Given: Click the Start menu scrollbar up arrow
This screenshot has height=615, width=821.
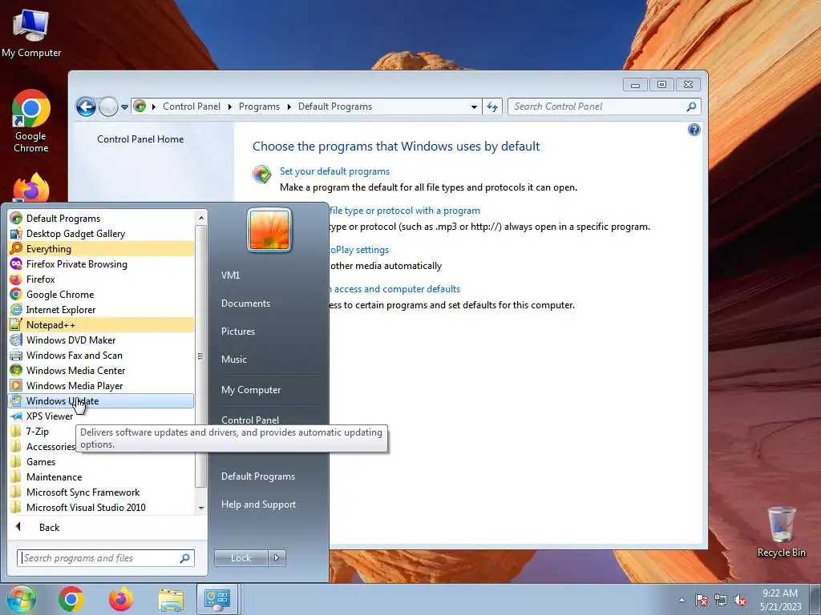Looking at the screenshot, I should (x=201, y=217).
